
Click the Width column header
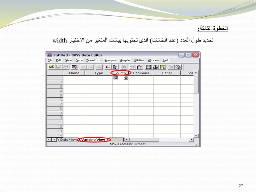(x=121, y=73)
